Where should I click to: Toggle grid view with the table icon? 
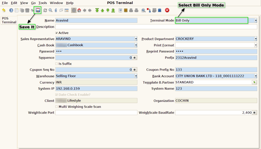(67, 10)
